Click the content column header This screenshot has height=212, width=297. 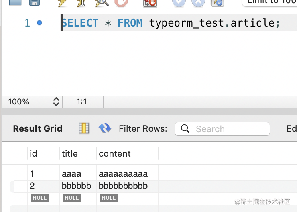pyautogui.click(x=115, y=154)
